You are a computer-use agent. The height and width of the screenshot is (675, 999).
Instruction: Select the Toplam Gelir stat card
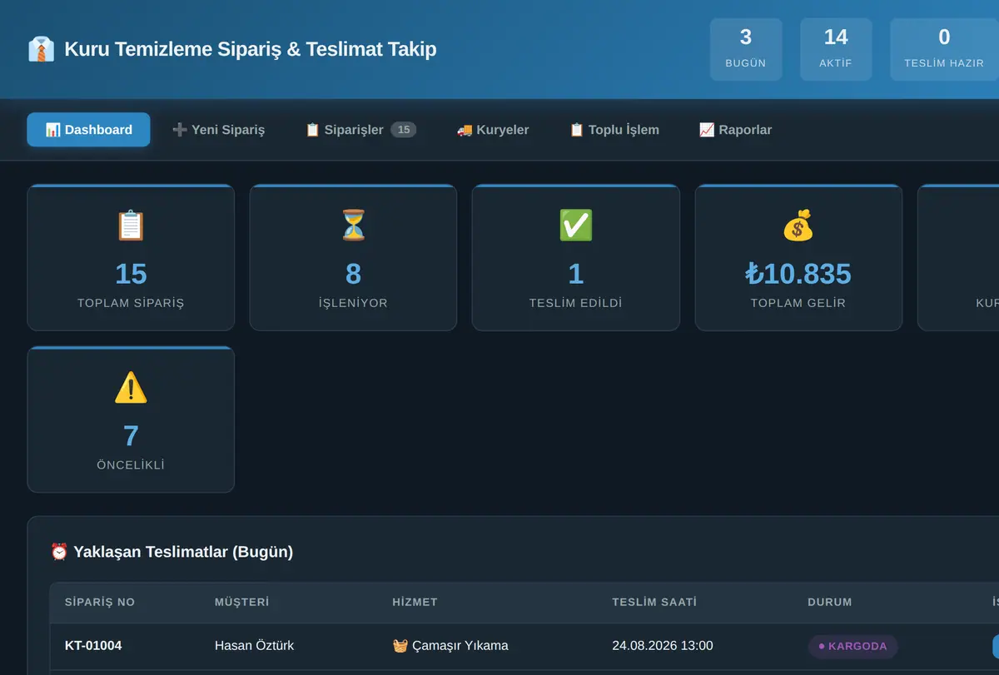pyautogui.click(x=798, y=257)
